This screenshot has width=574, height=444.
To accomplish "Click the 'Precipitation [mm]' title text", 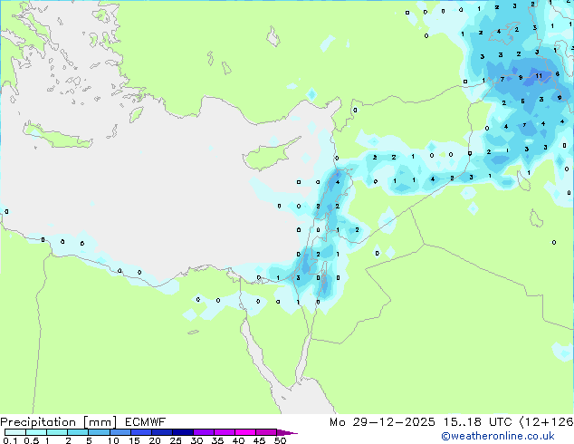I will pos(59,422).
